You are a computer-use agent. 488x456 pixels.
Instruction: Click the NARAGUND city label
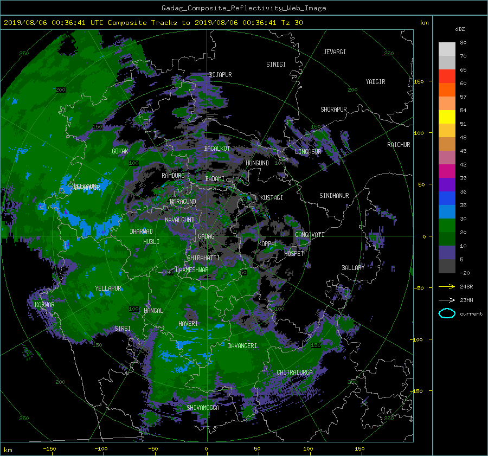[183, 202]
